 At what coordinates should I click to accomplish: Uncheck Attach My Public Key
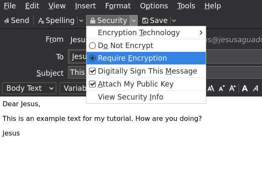(x=135, y=84)
